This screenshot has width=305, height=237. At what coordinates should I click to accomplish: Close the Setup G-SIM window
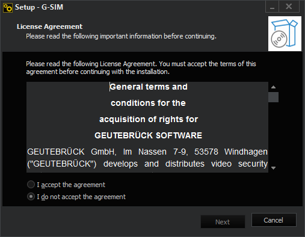[289, 7]
